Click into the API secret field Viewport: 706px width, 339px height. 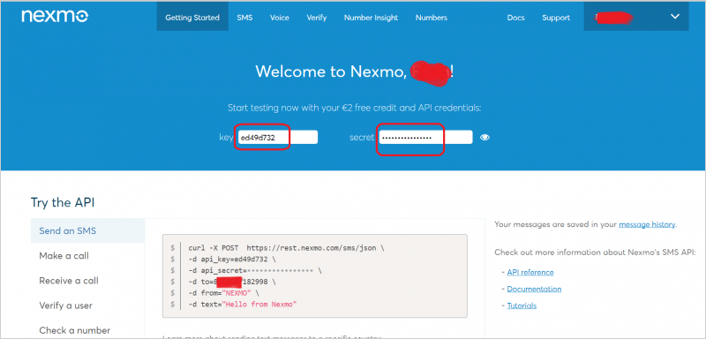425,138
